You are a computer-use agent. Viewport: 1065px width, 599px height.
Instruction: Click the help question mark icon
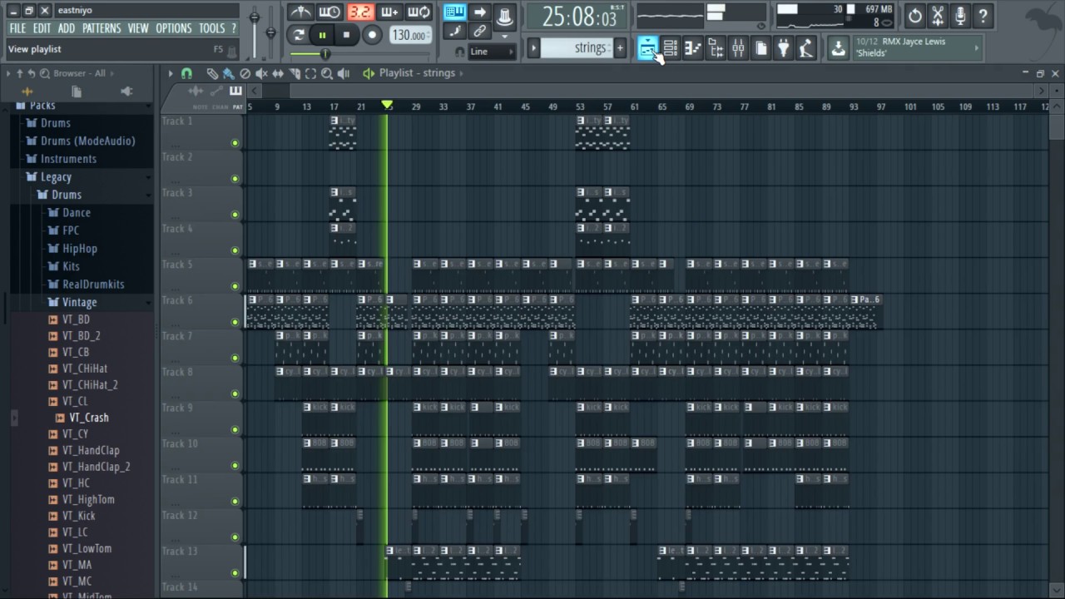983,15
